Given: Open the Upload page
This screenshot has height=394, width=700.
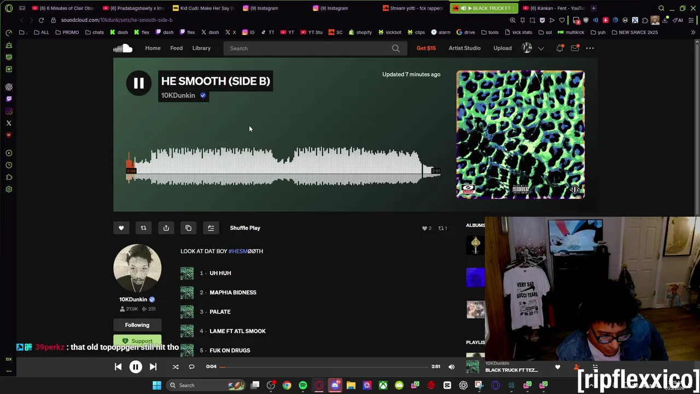Looking at the screenshot, I should tap(502, 48).
